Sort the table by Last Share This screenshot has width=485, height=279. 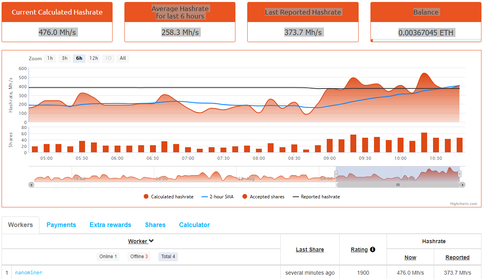click(x=310, y=249)
